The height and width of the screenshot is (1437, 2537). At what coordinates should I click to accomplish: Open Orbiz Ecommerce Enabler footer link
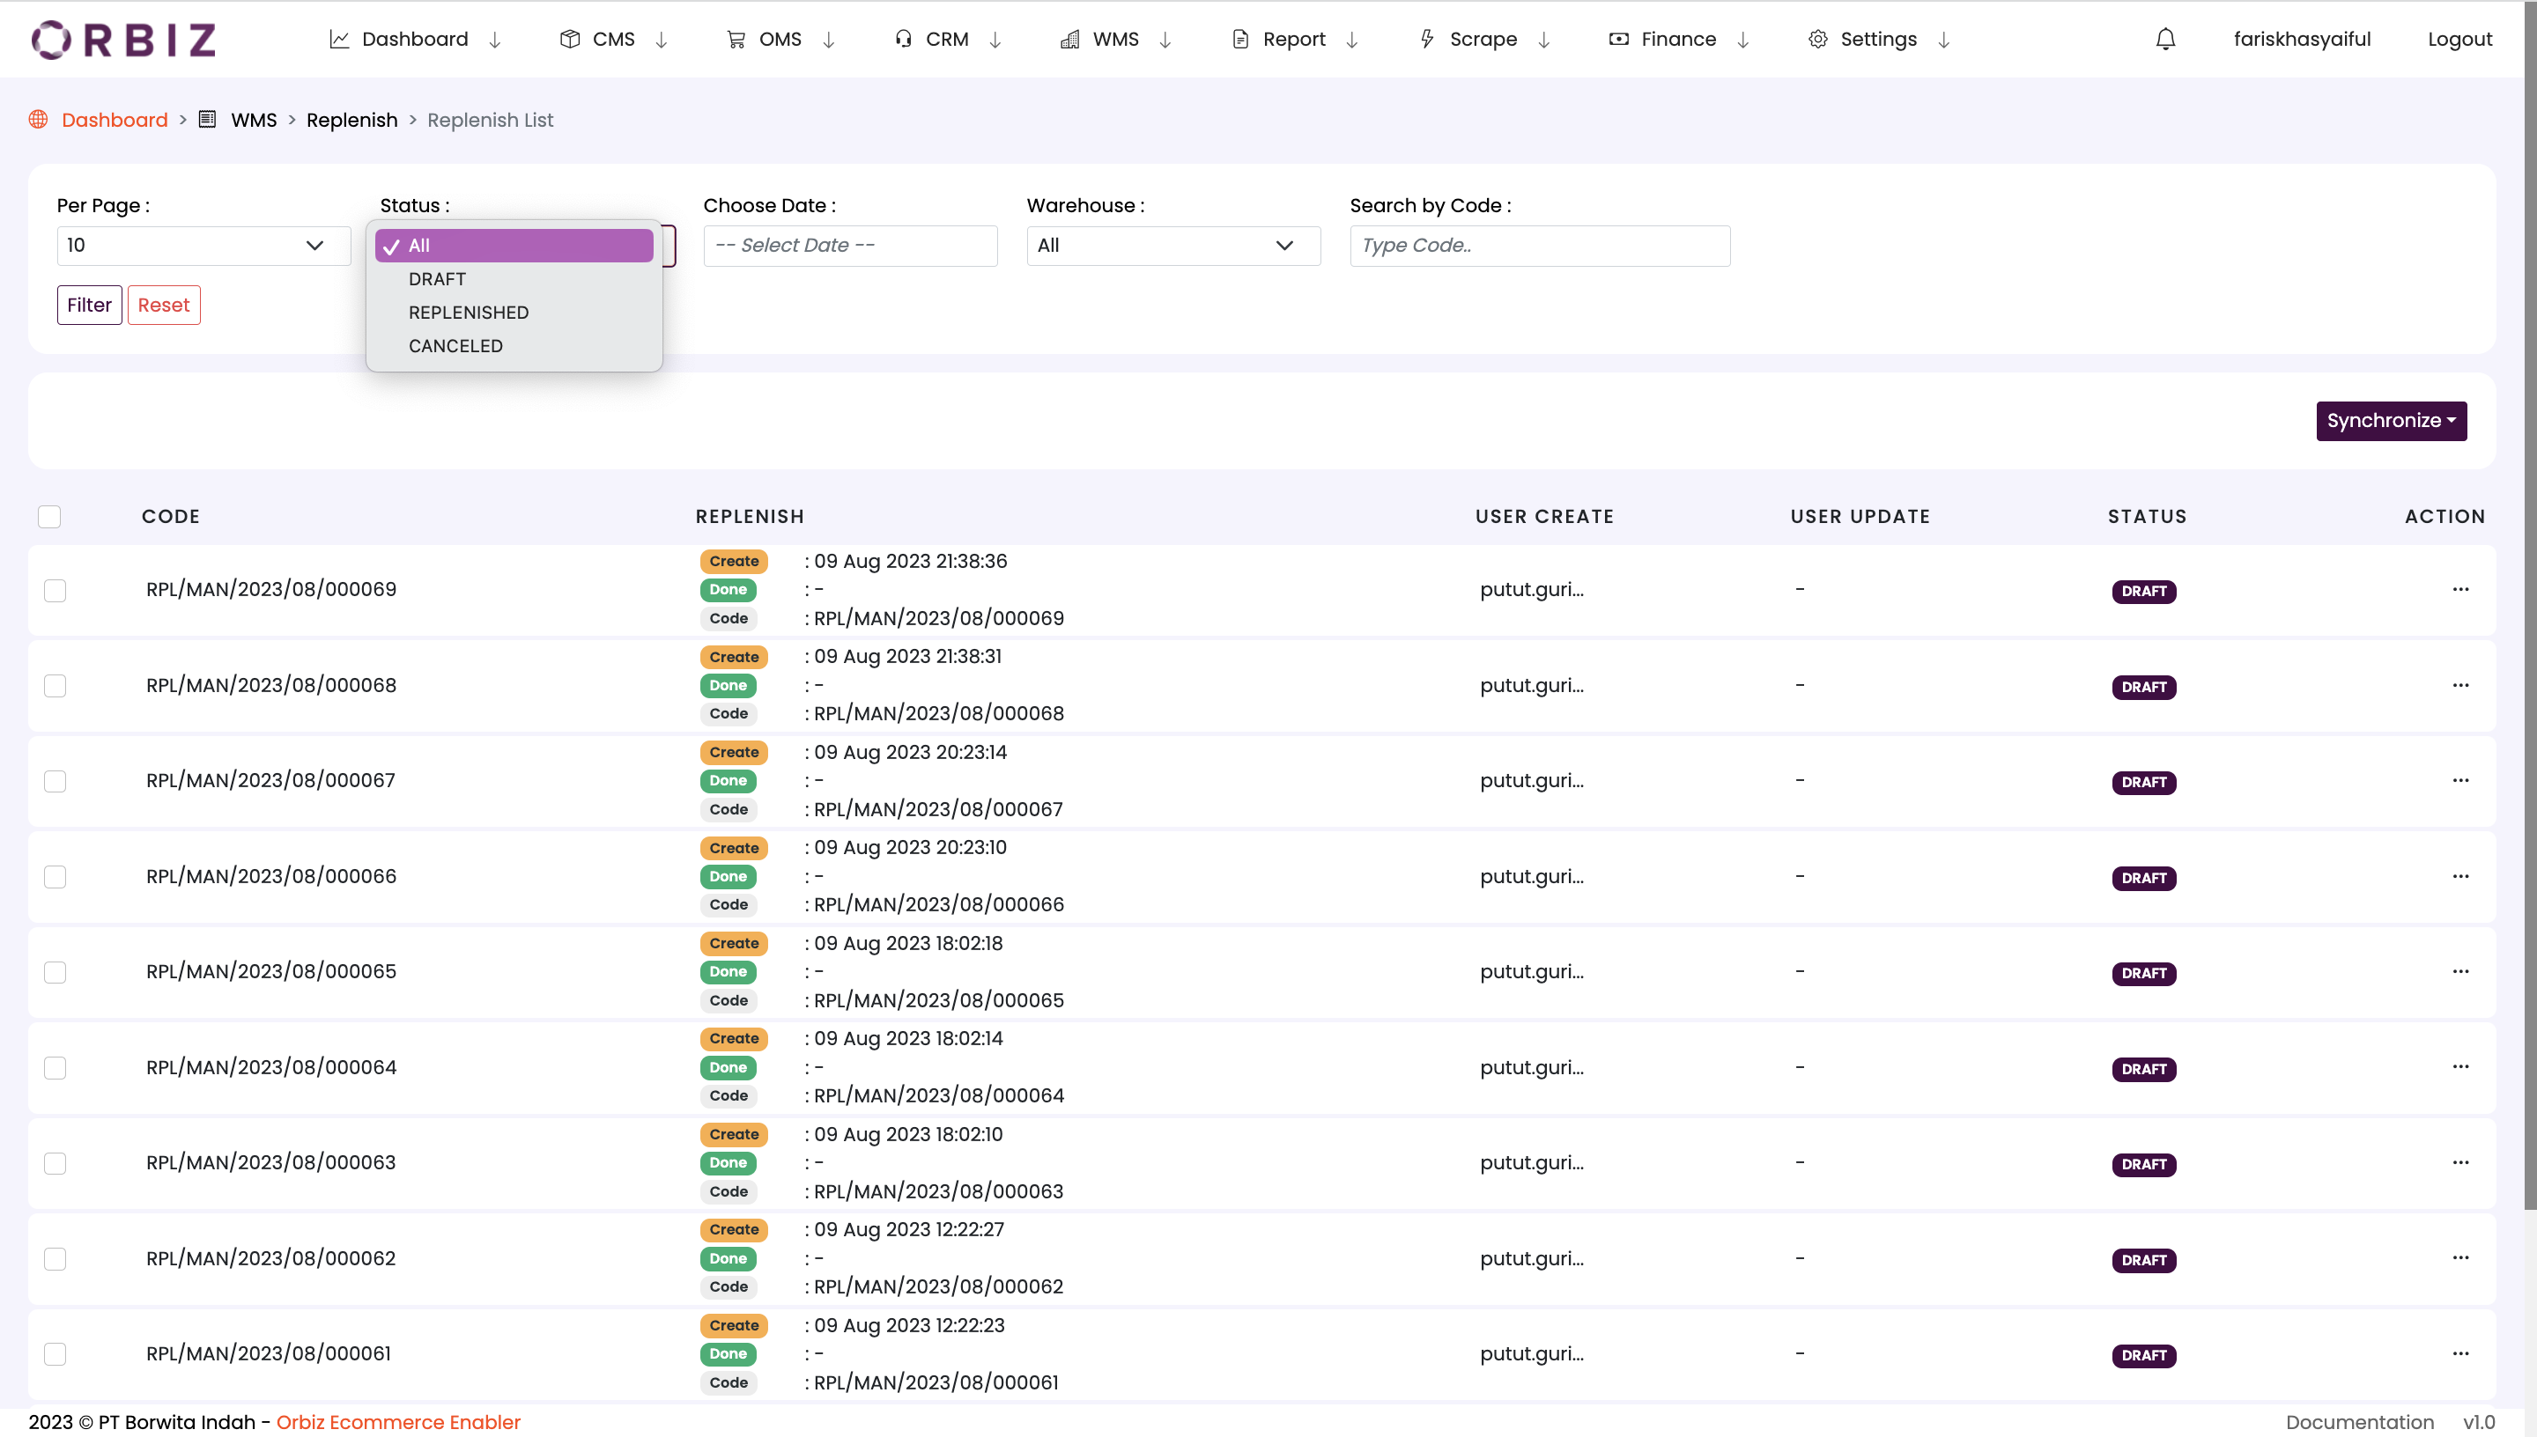(399, 1422)
